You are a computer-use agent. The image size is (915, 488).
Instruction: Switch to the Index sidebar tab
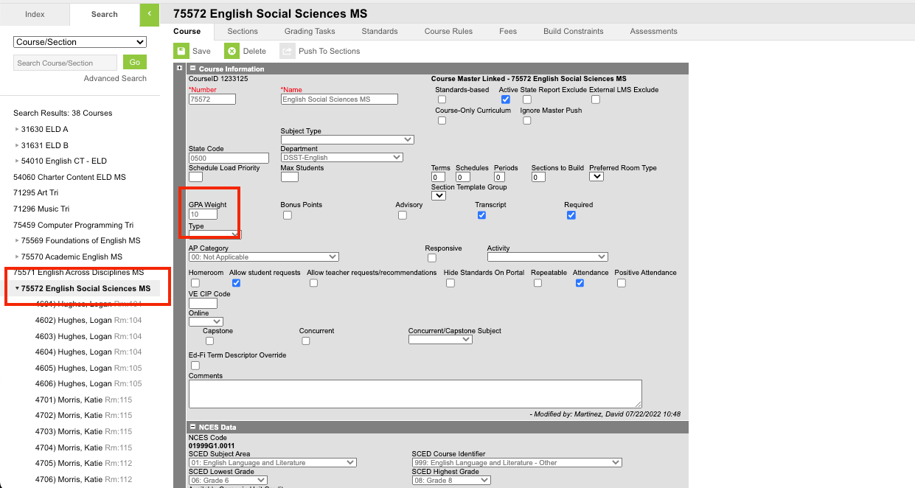coord(35,14)
